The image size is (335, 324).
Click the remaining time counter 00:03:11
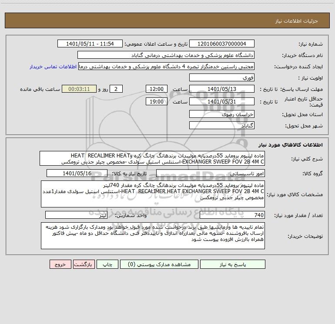[x=79, y=89]
